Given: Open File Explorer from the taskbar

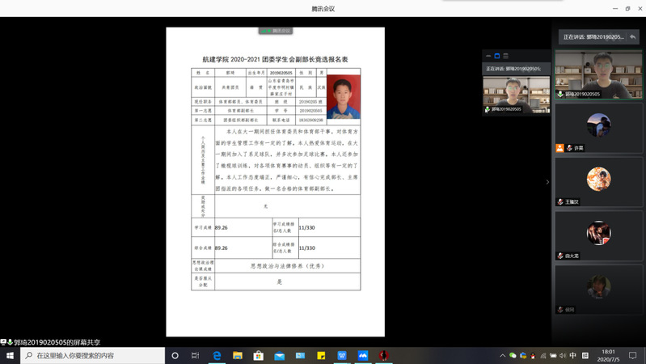Looking at the screenshot, I should [238, 356].
